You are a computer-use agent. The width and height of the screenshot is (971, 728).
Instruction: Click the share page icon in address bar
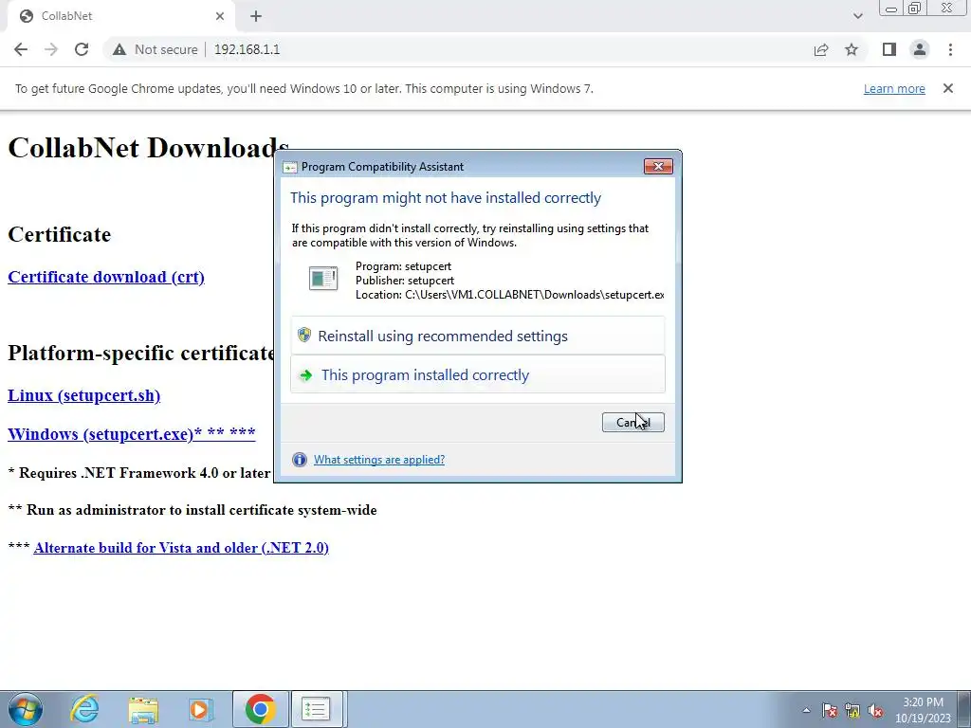point(821,49)
